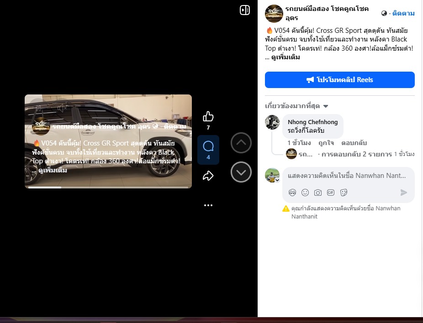Attach a photo using camera icon
Screen dimensions: 423x323
click(318, 193)
